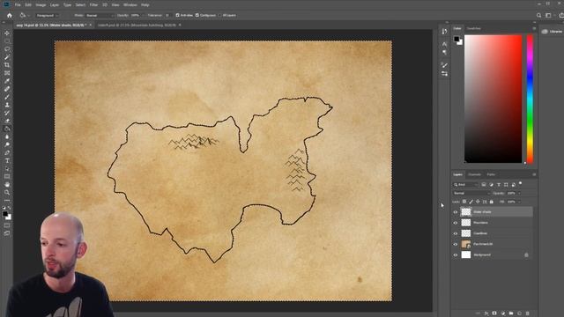Add a layer mask

494,313
